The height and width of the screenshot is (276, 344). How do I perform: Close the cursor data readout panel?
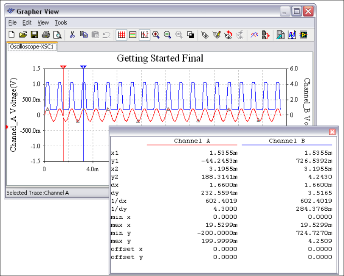pos(332,132)
